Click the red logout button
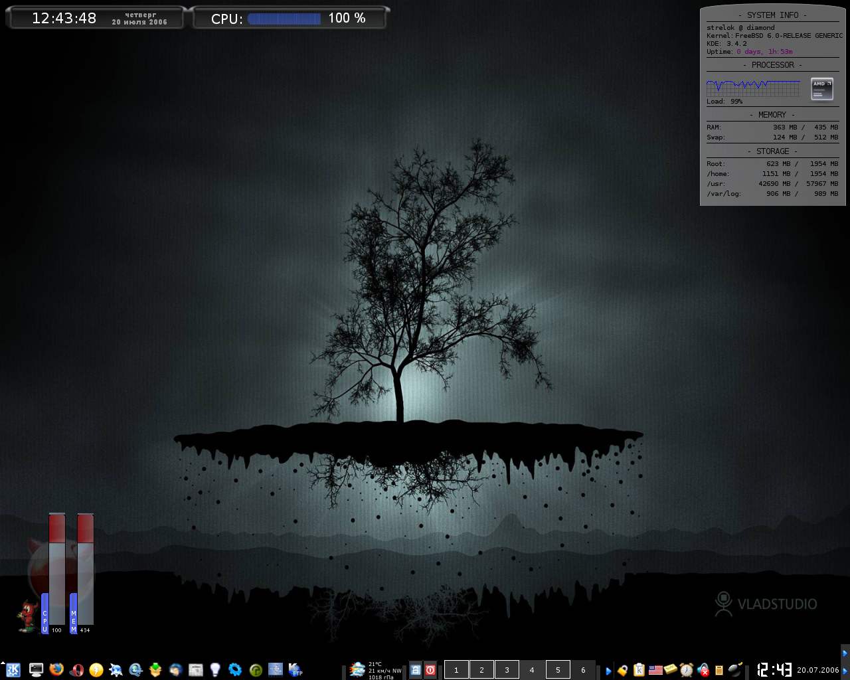This screenshot has height=680, width=850. pos(430,670)
